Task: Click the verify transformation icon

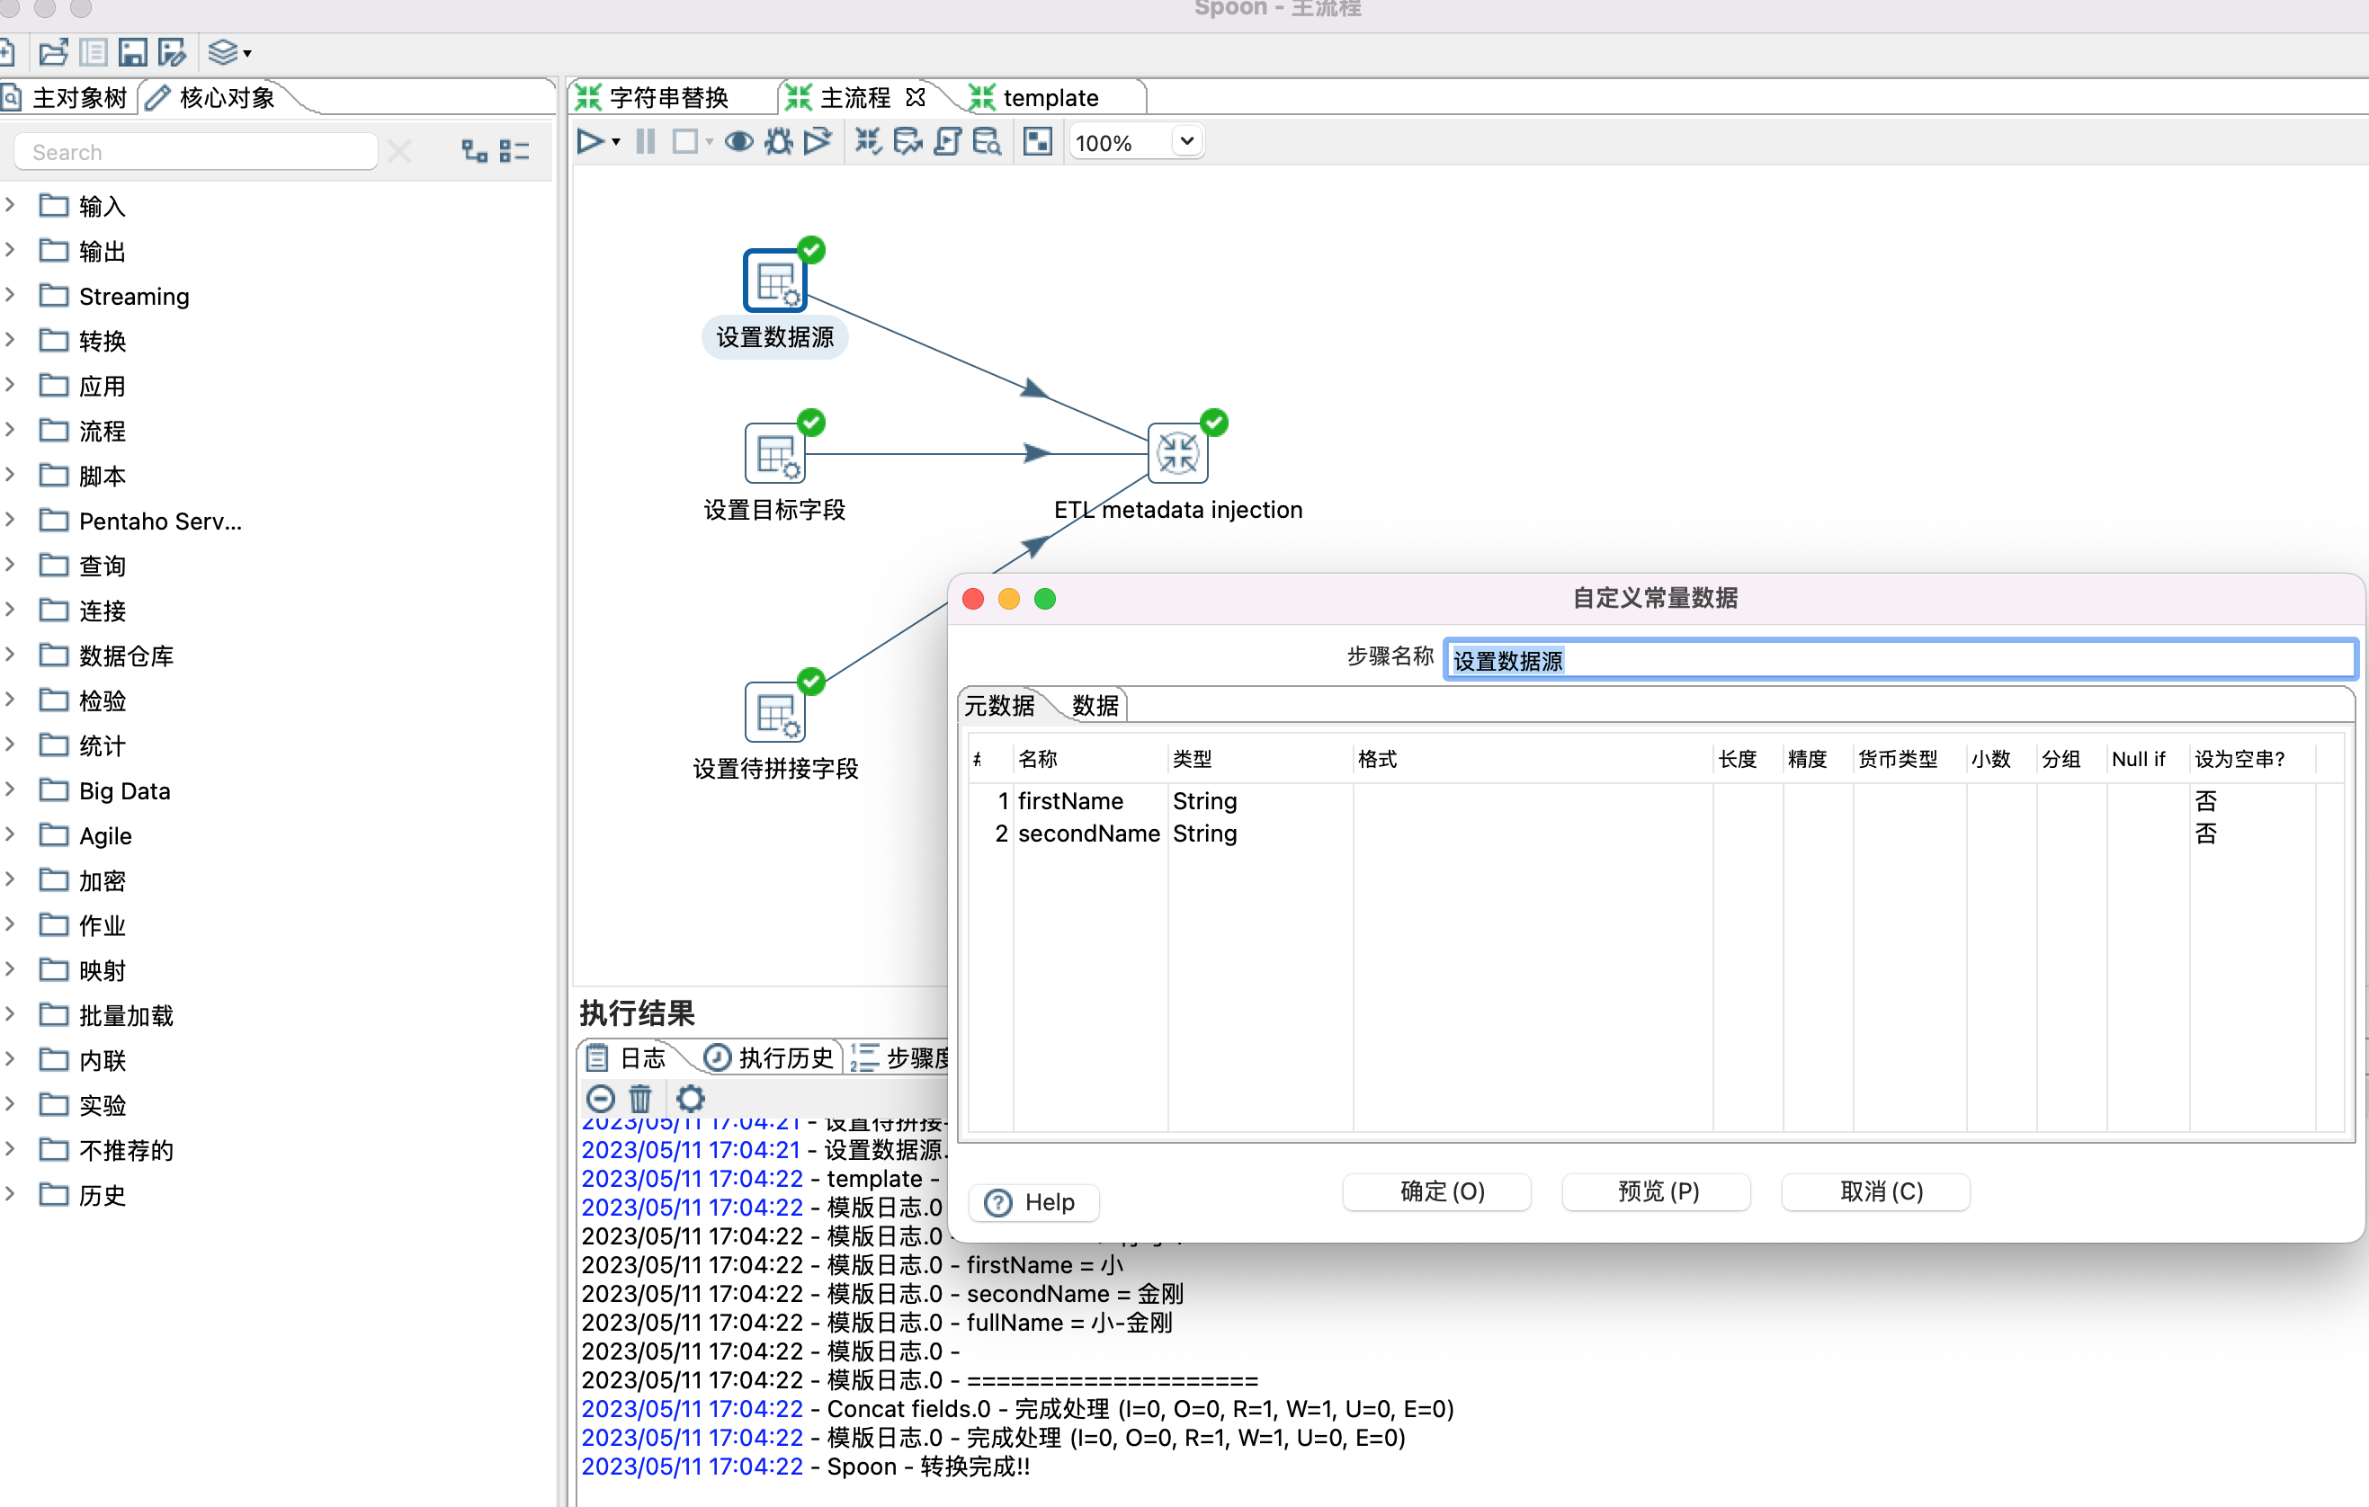Action: pyautogui.click(x=867, y=143)
